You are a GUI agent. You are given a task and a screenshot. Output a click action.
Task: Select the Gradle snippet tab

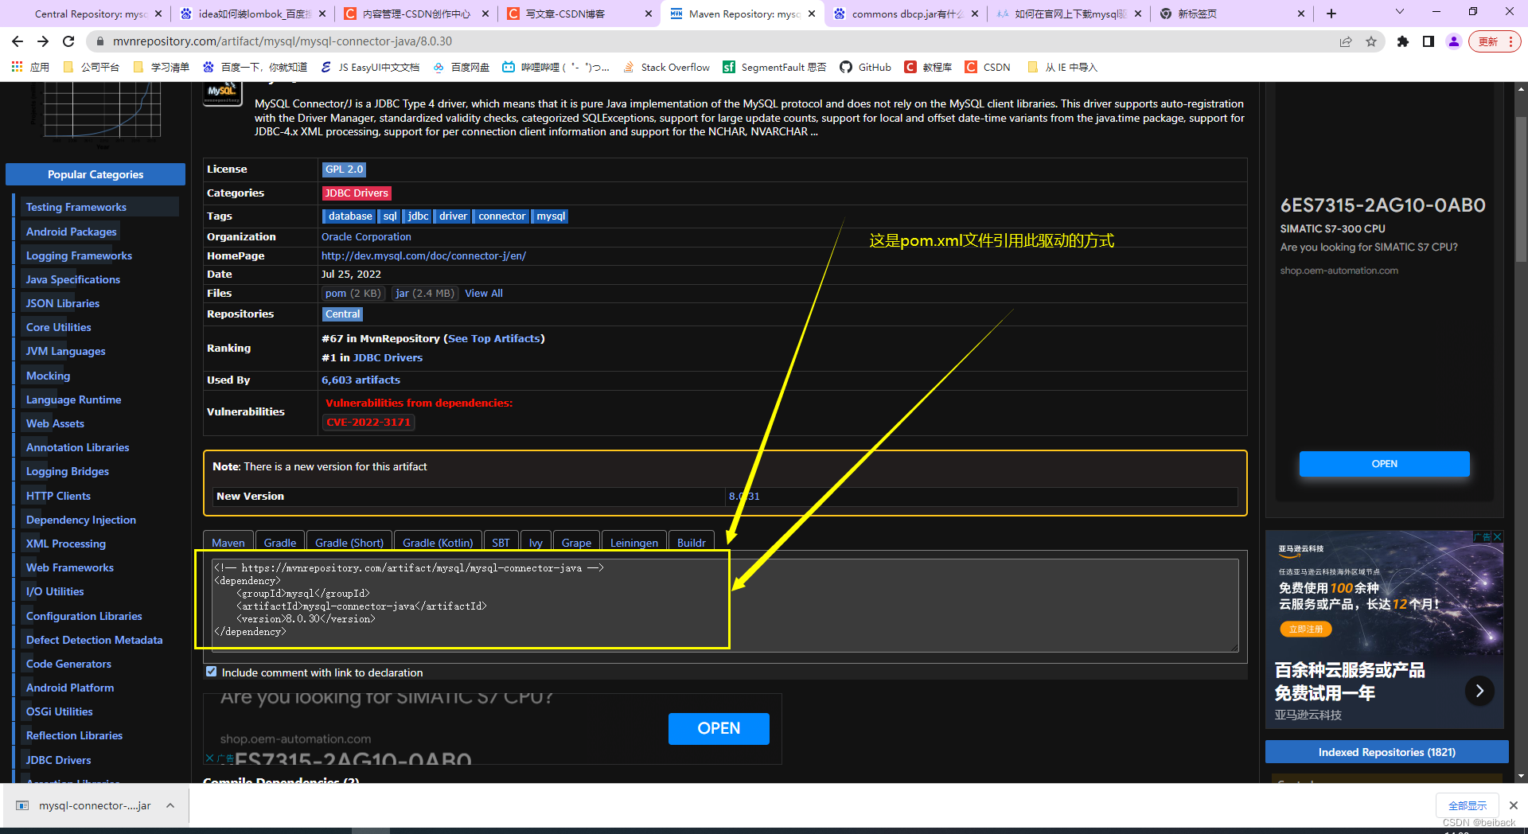pos(280,542)
